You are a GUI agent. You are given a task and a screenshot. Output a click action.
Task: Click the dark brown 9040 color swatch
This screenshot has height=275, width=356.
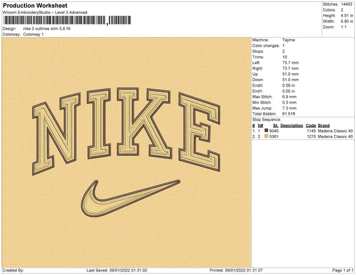click(266, 130)
